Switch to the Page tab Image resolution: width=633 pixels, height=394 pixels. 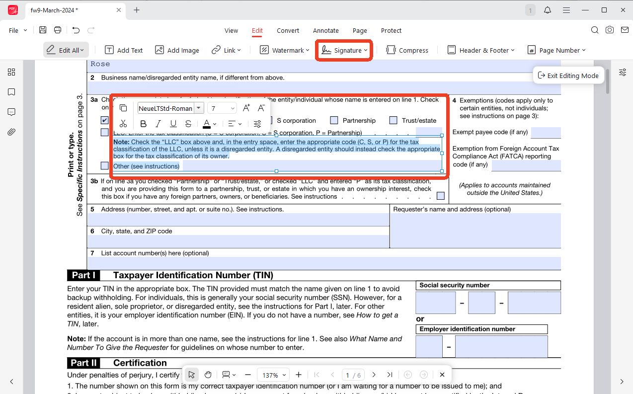[360, 30]
